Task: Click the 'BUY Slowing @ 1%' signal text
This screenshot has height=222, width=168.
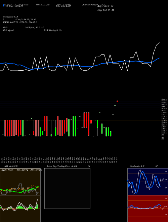Action: tap(53, 30)
